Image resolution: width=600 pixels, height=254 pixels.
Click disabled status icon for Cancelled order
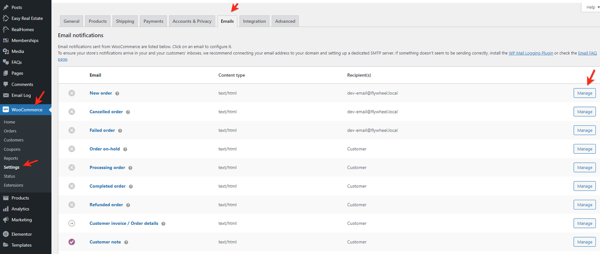[x=72, y=112]
